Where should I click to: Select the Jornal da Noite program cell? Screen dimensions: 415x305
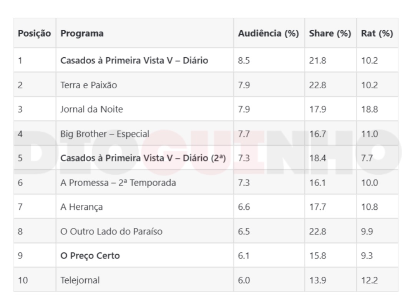tap(145, 109)
